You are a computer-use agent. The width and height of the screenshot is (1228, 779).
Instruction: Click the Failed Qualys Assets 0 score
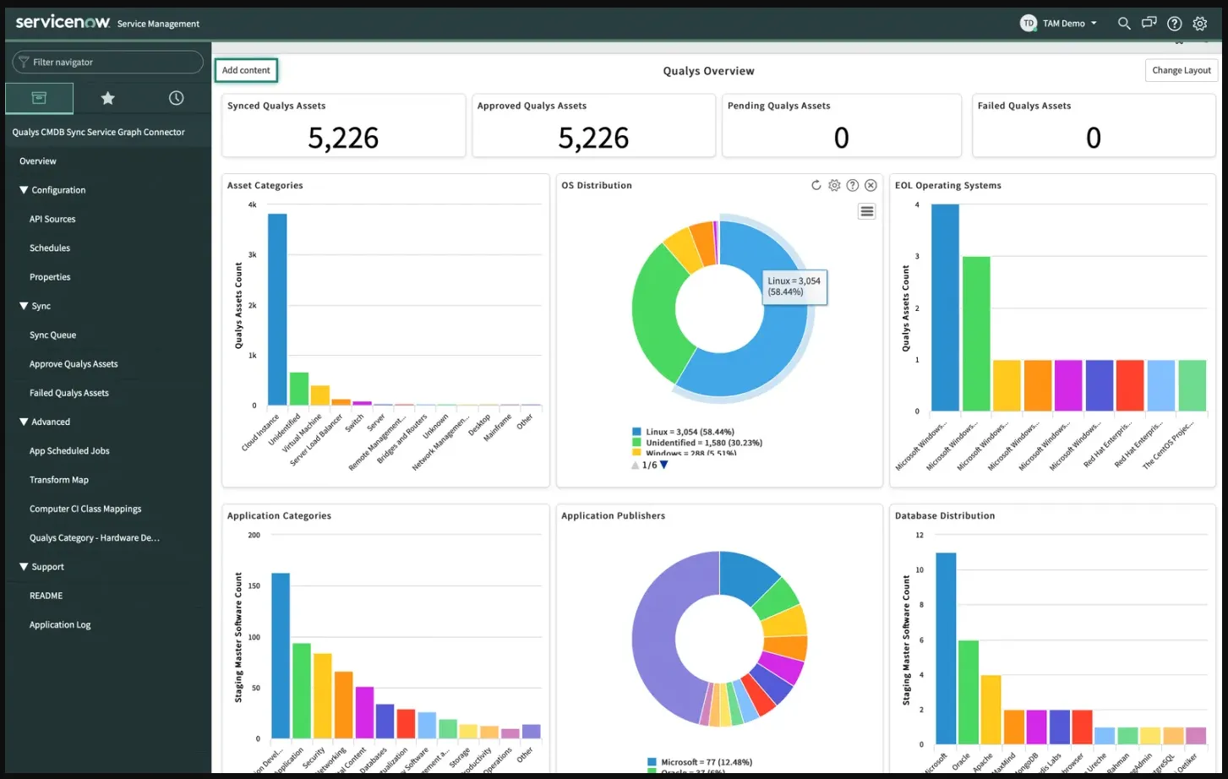1094,138
